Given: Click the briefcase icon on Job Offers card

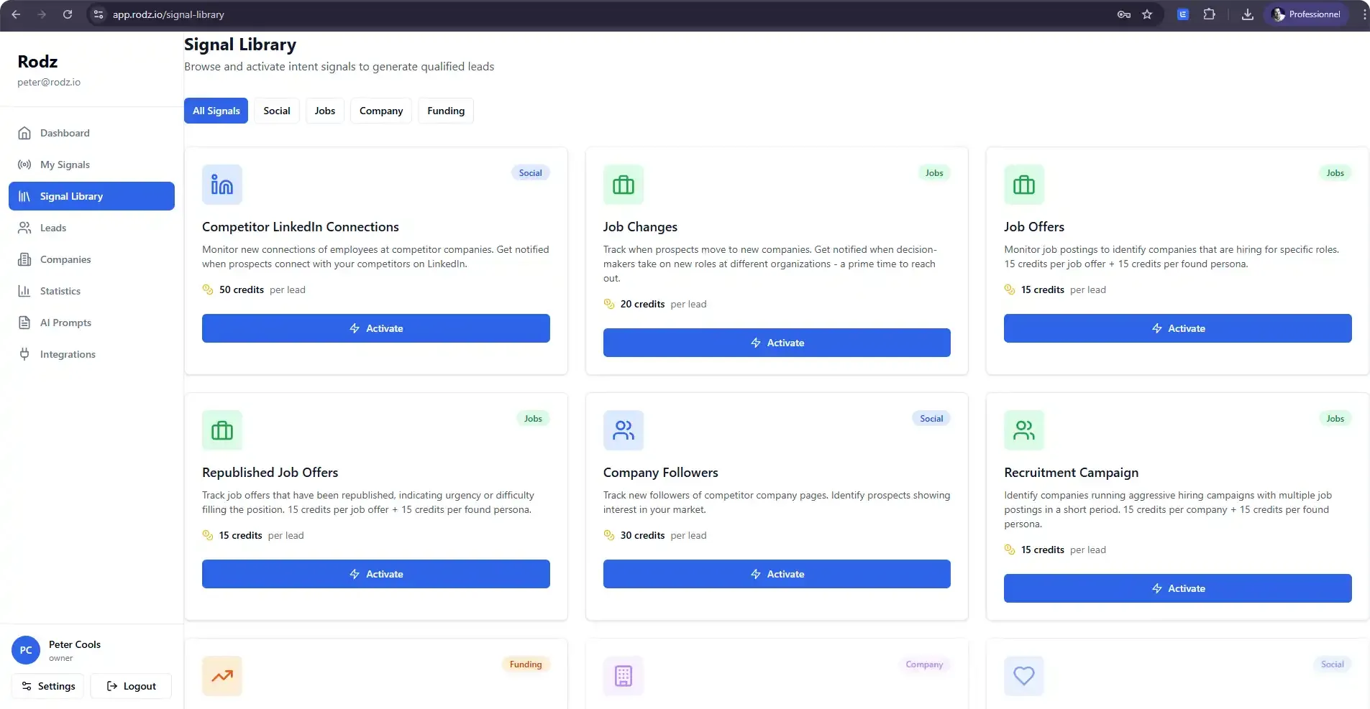Looking at the screenshot, I should click(1023, 185).
